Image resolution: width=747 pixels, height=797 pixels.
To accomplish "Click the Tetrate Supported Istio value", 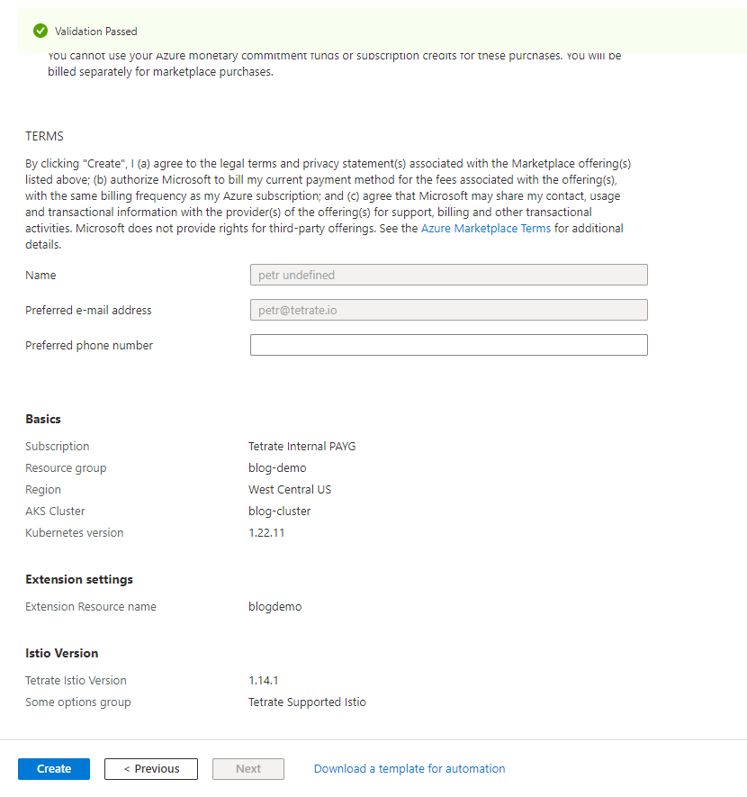I will pos(307,702).
